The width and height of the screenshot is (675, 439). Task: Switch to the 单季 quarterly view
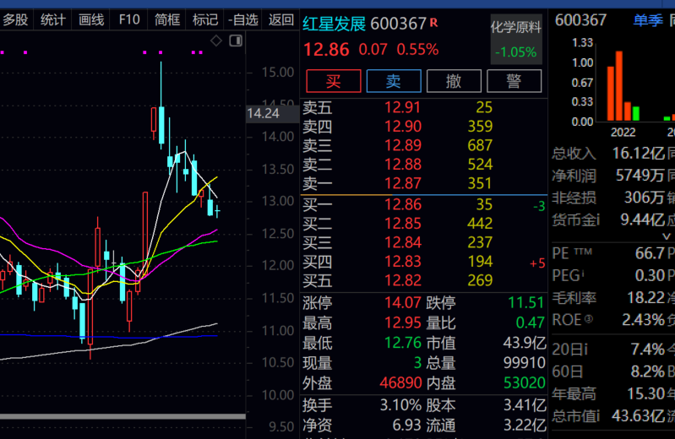(x=648, y=20)
